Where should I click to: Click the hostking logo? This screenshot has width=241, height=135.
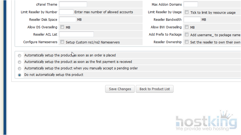coord(206,123)
